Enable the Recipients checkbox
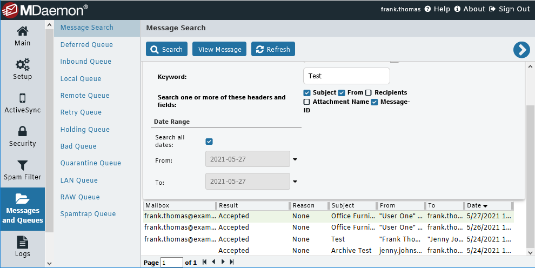 [368, 93]
